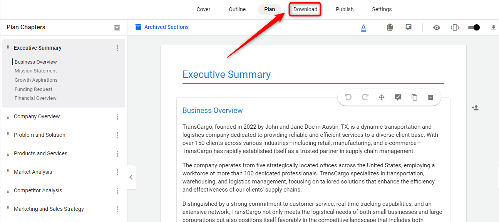The width and height of the screenshot is (499, 222).
Task: Click the Plan Chapters panel title
Action: coord(26,27)
